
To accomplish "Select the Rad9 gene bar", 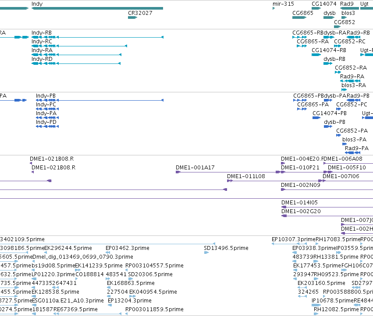I will click(x=349, y=8).
